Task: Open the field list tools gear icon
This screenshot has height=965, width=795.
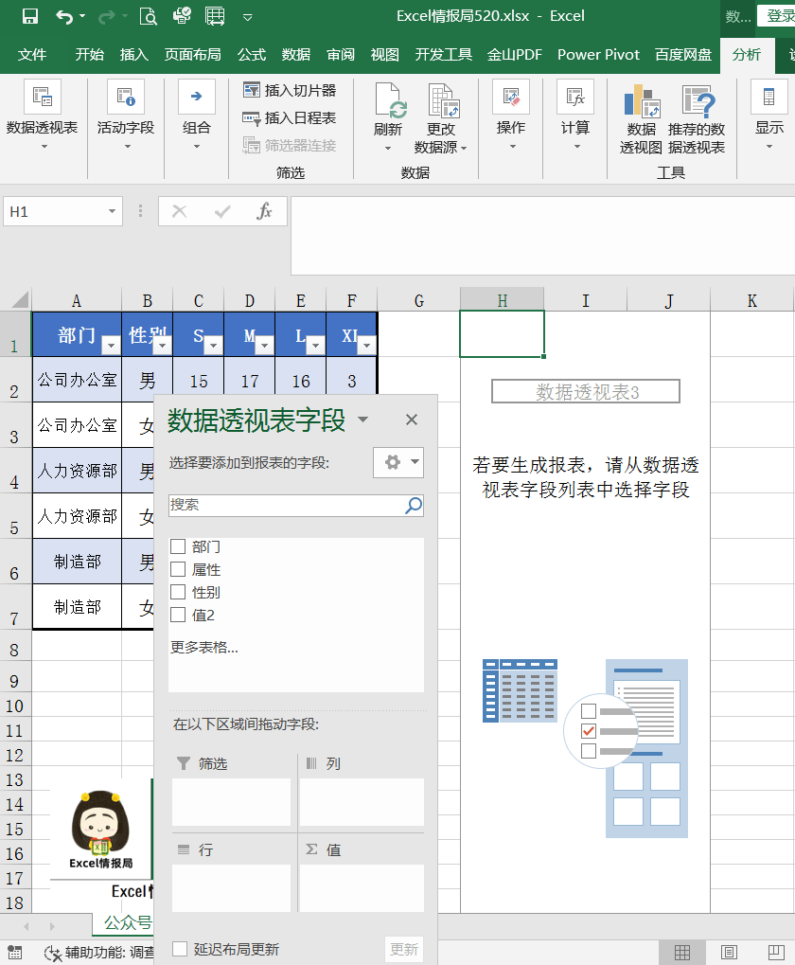Action: pyautogui.click(x=398, y=463)
